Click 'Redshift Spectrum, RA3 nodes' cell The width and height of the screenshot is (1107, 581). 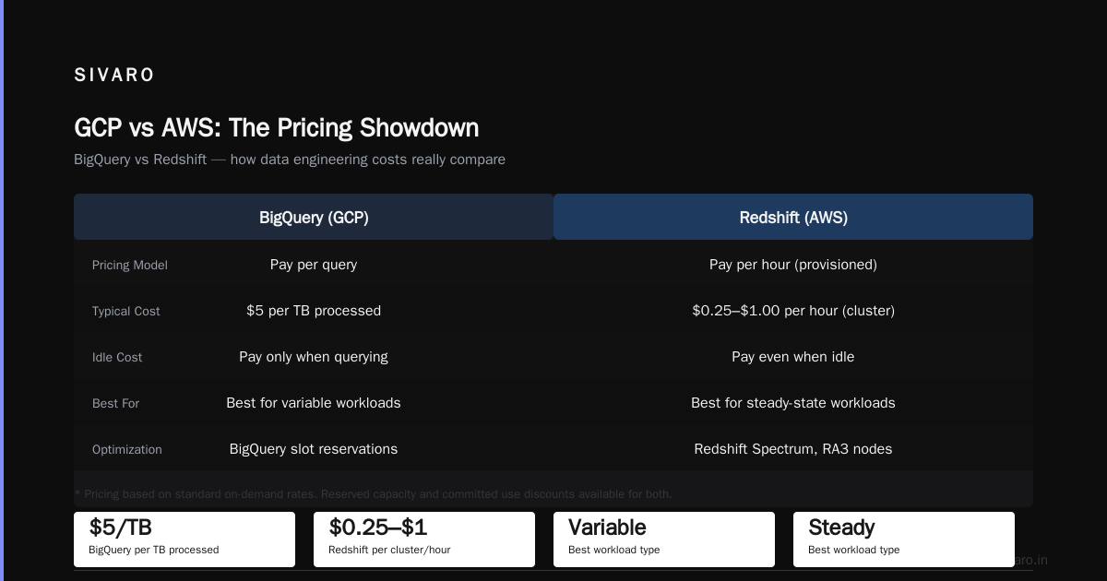pyautogui.click(x=793, y=449)
